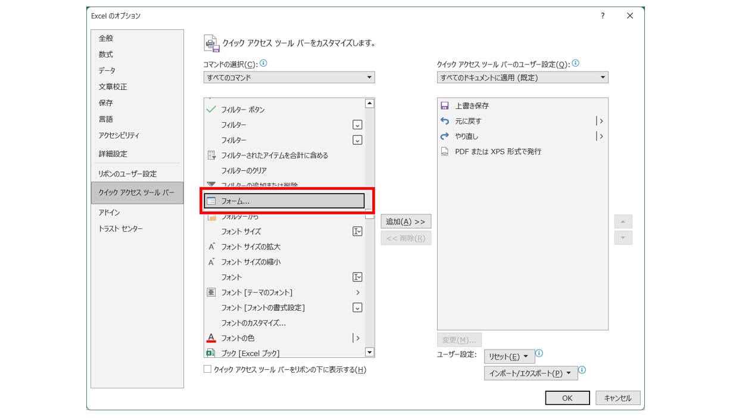The height and width of the screenshot is (418, 730).
Task: Click the フォーム... command icon
Action: (x=211, y=201)
